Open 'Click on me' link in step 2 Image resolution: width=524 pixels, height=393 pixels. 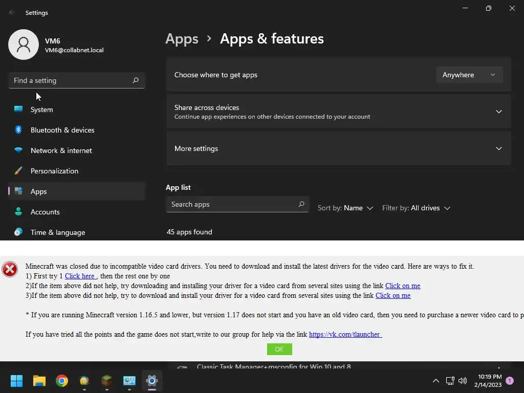403,286
